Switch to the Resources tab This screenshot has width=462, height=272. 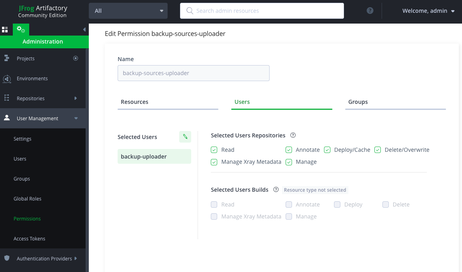pyautogui.click(x=134, y=102)
